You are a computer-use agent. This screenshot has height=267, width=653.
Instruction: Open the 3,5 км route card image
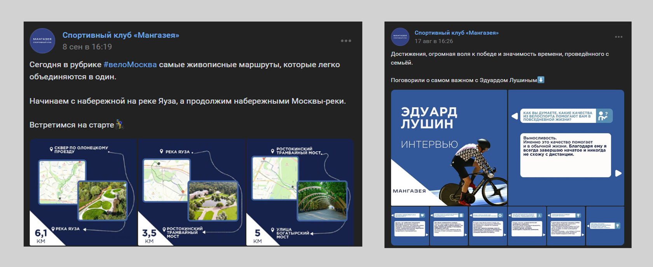click(x=191, y=192)
